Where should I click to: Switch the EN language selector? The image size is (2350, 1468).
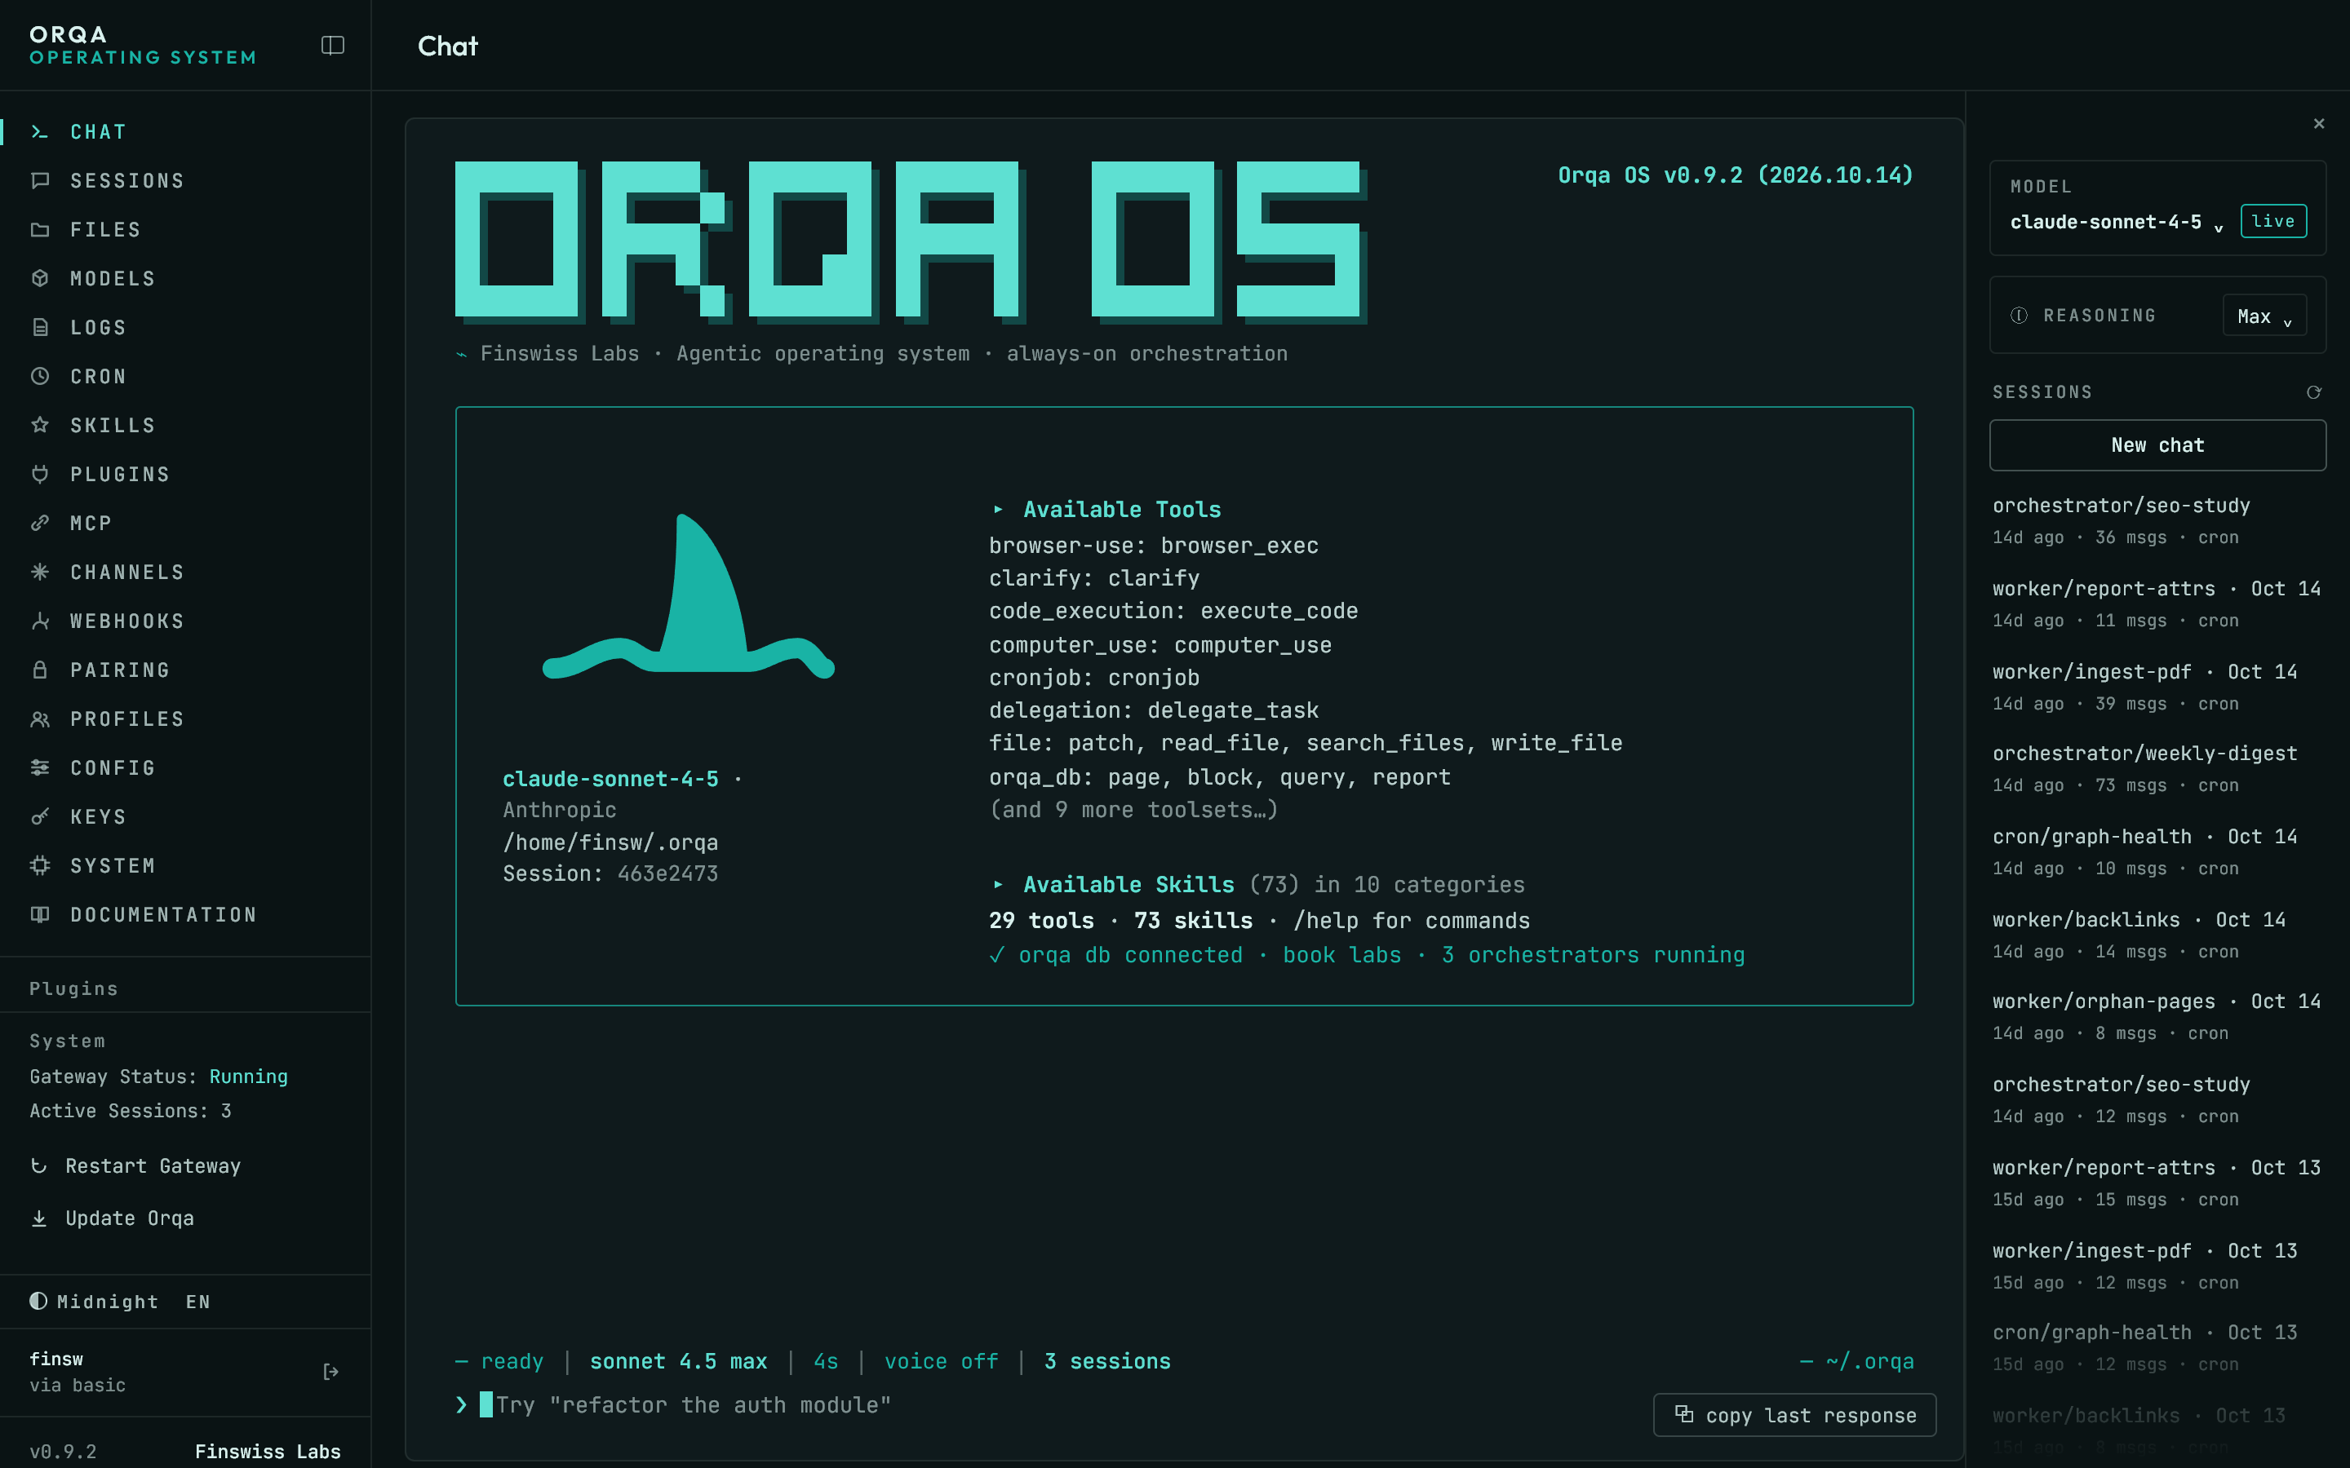click(198, 1302)
